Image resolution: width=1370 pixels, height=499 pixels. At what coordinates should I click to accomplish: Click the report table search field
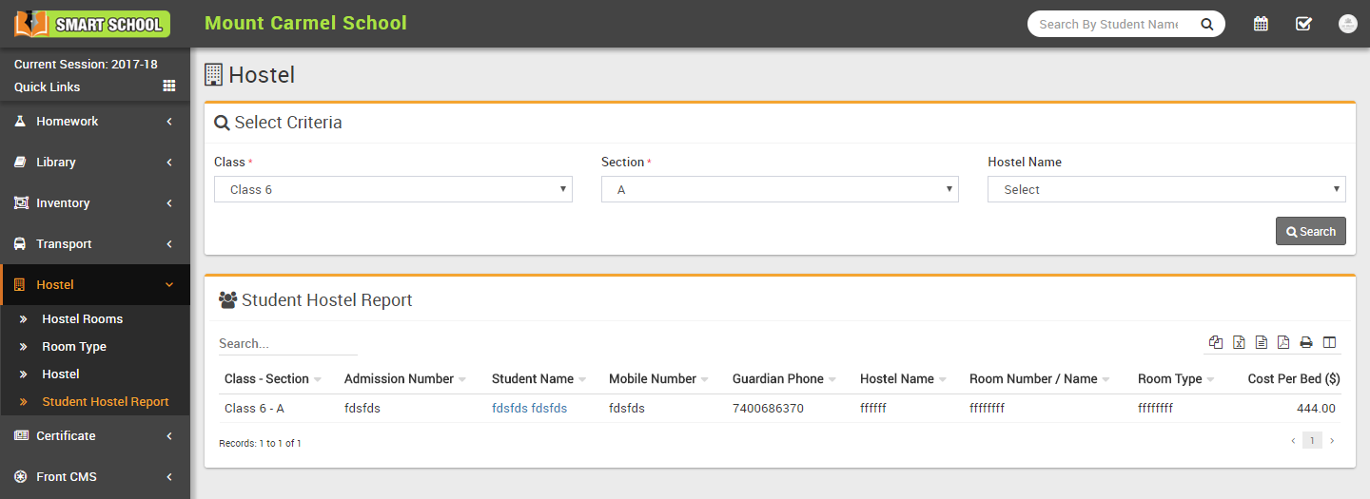pos(287,344)
